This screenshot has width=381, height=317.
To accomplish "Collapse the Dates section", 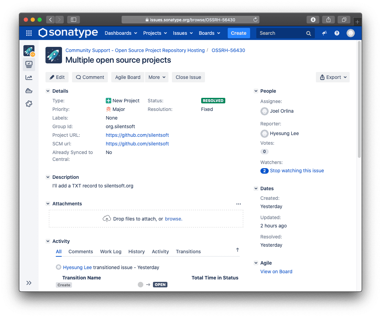I will [x=256, y=188].
